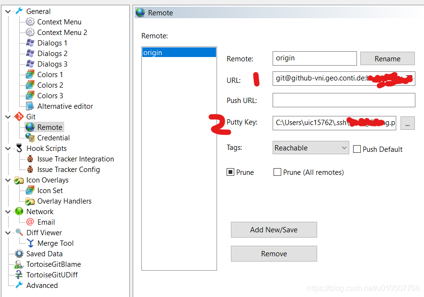
Task: Browse for Putty Key file
Action: [407, 123]
